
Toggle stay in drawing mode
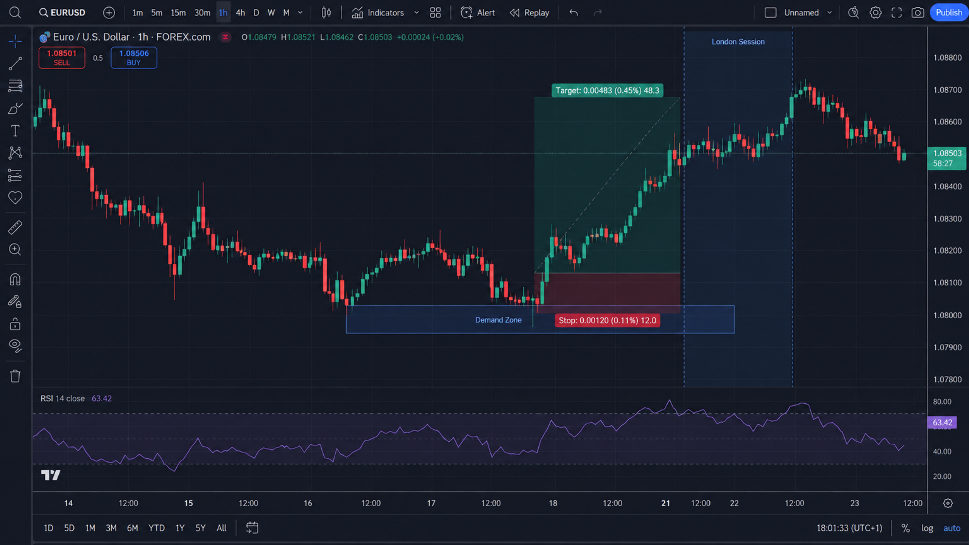[15, 302]
